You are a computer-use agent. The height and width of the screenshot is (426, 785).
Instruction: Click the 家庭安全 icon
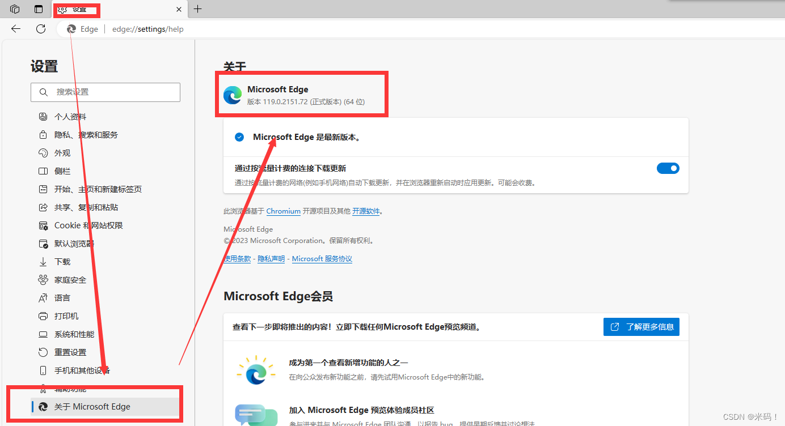coord(43,280)
